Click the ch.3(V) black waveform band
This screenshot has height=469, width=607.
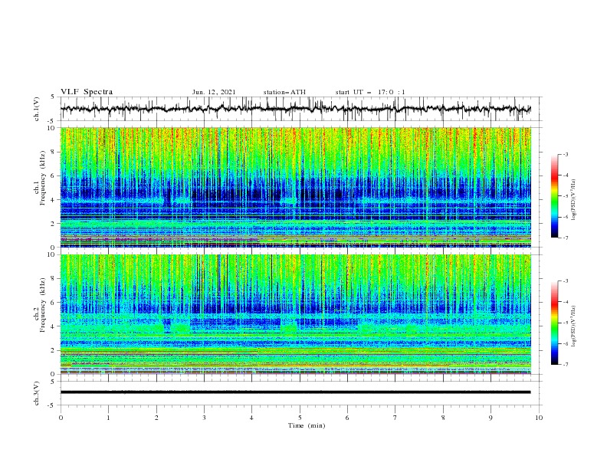(296, 392)
